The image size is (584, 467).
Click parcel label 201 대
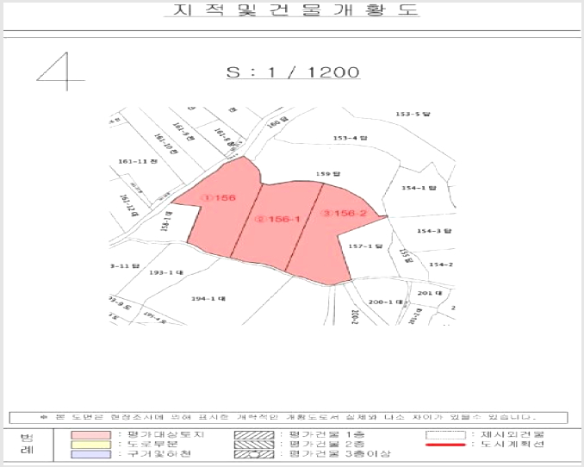click(430, 293)
